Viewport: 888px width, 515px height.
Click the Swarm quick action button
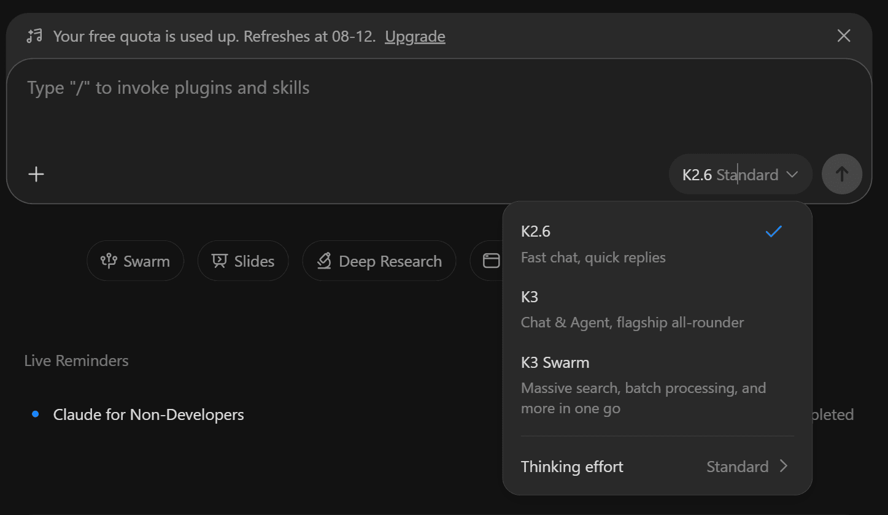point(136,261)
